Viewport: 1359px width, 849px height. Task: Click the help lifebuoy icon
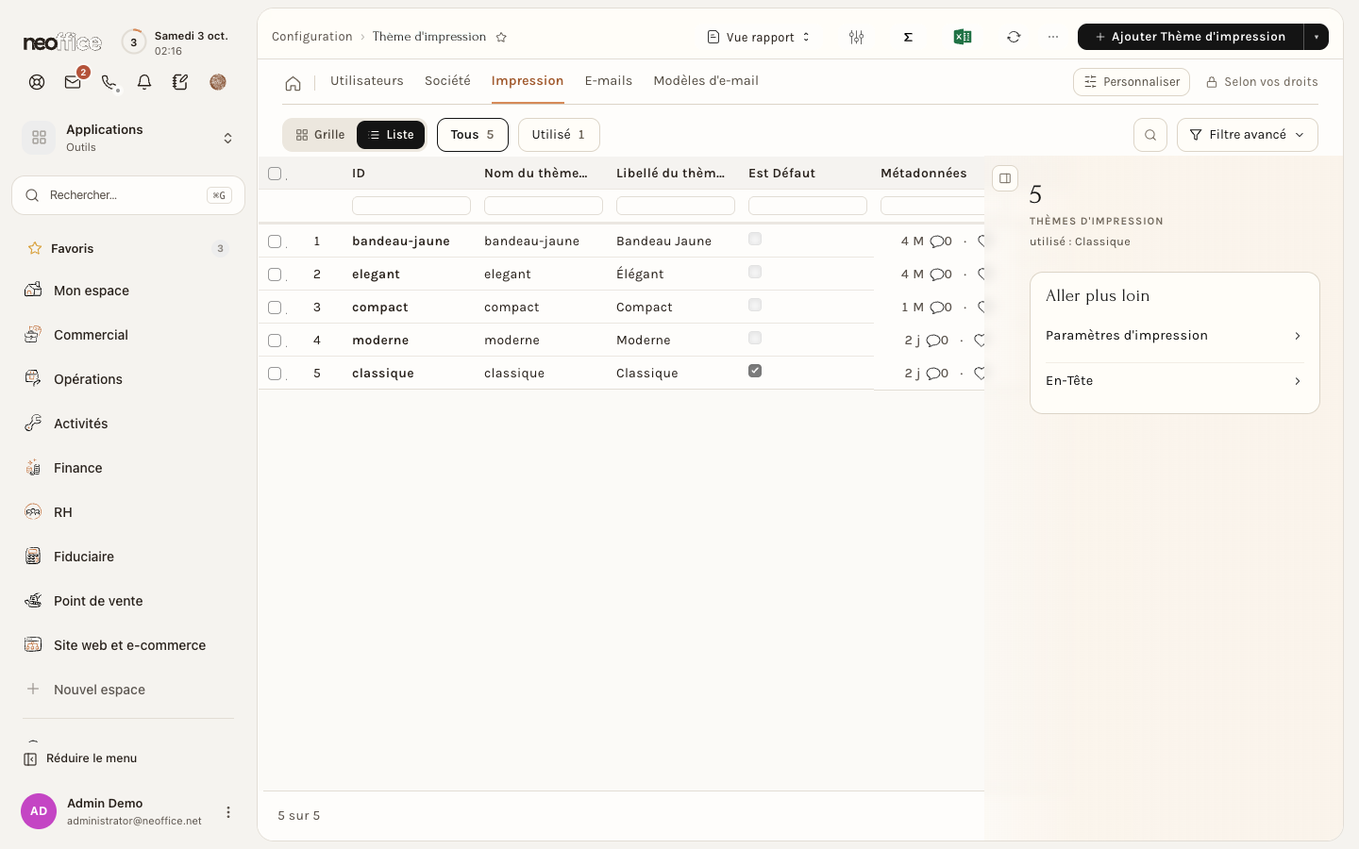pos(37,82)
